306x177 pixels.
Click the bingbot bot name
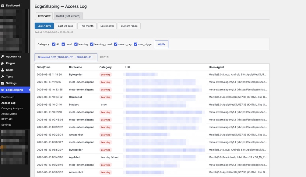point(74,105)
